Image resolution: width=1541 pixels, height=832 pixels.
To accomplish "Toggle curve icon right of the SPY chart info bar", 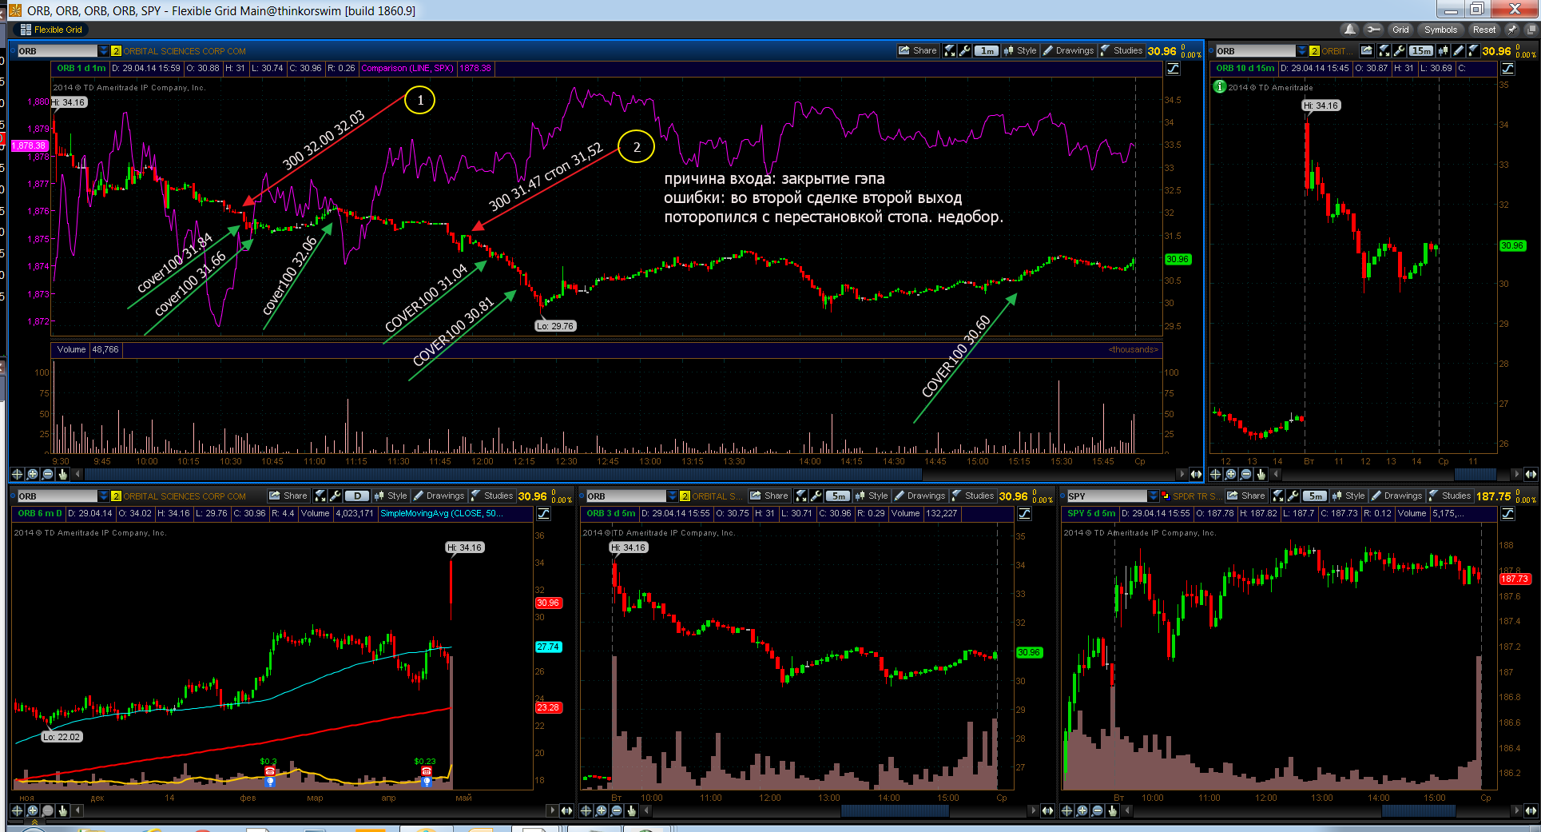I will [1507, 514].
